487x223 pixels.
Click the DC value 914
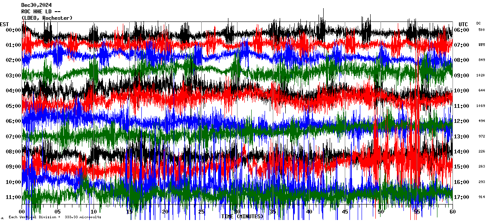point(481,197)
